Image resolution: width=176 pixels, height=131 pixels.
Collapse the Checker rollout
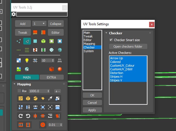(x=106, y=33)
